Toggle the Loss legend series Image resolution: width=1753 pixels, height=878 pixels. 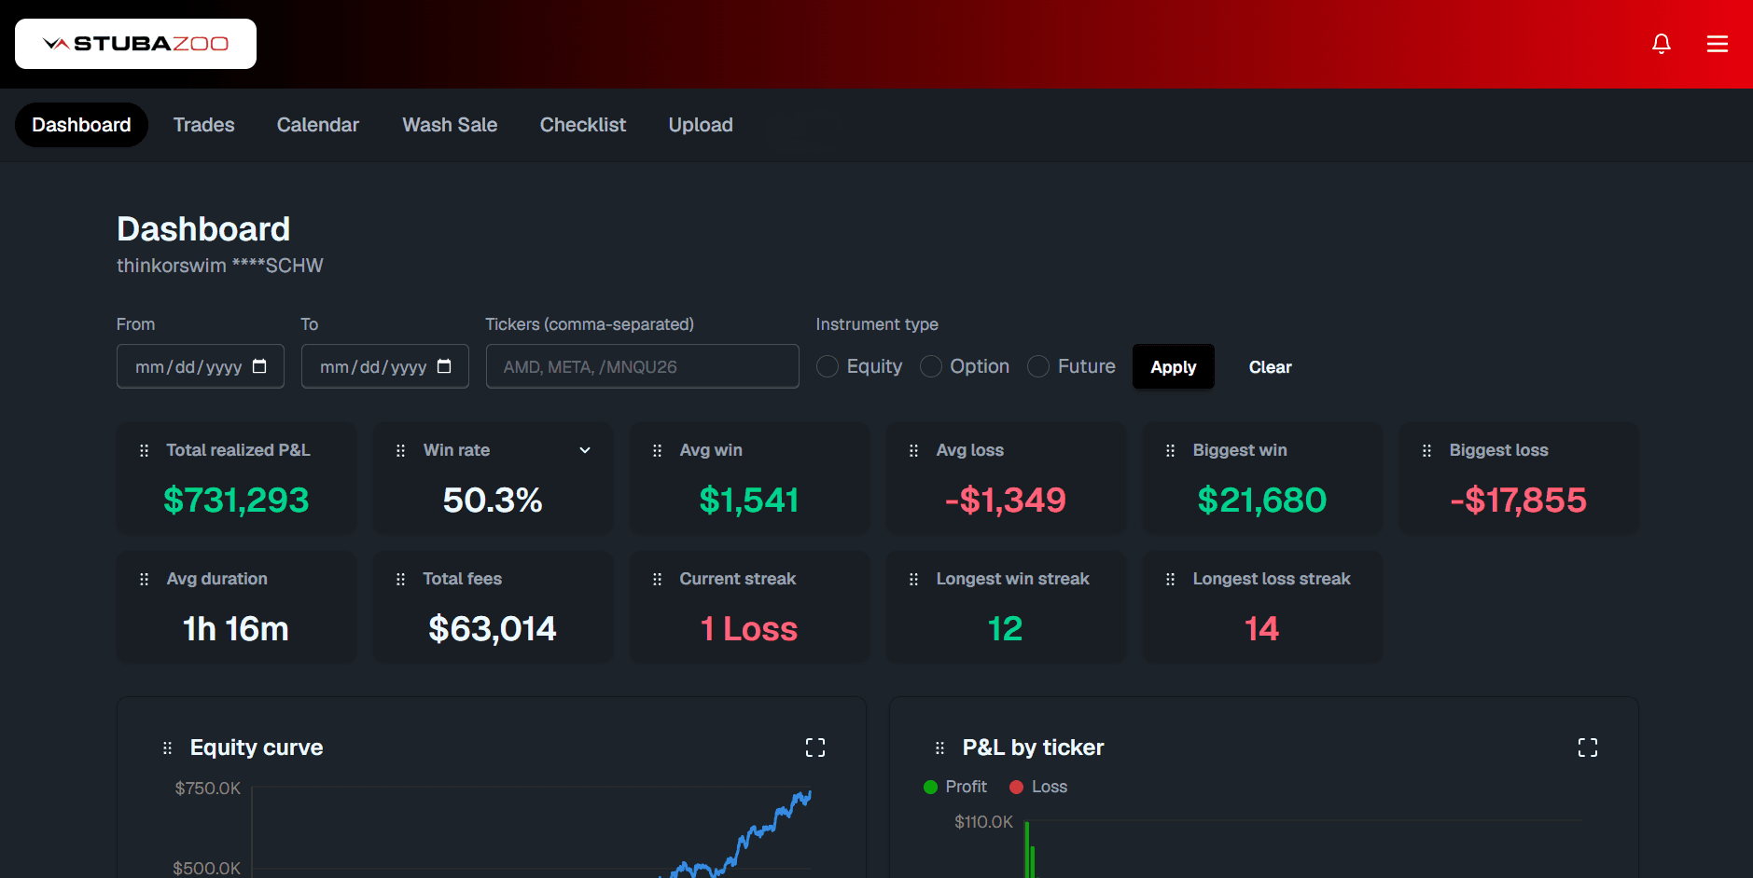click(x=1038, y=787)
